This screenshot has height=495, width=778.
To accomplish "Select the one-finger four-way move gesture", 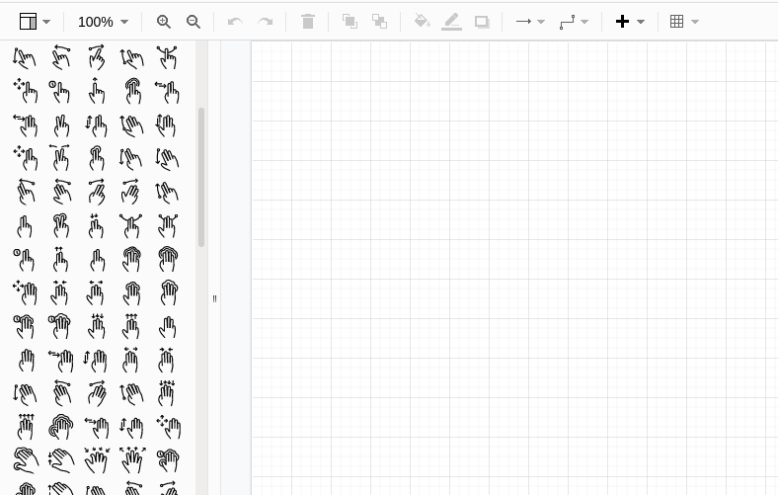I will pyautogui.click(x=26, y=90).
